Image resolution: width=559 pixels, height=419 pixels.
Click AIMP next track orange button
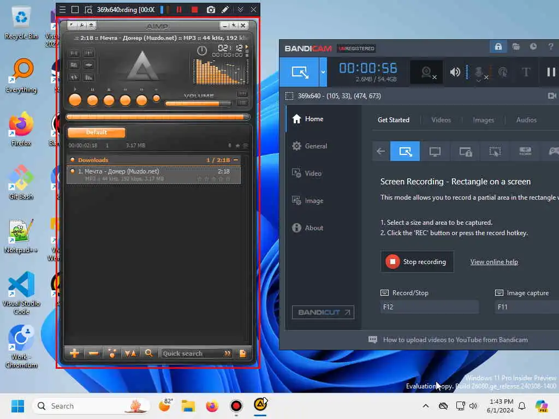141,100
